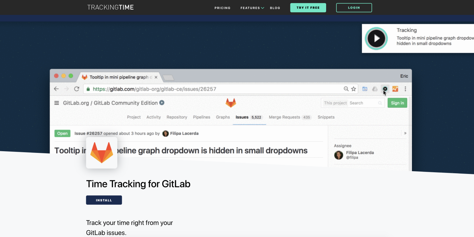
Task: Click the Try It Free button
Action: pos(308,8)
